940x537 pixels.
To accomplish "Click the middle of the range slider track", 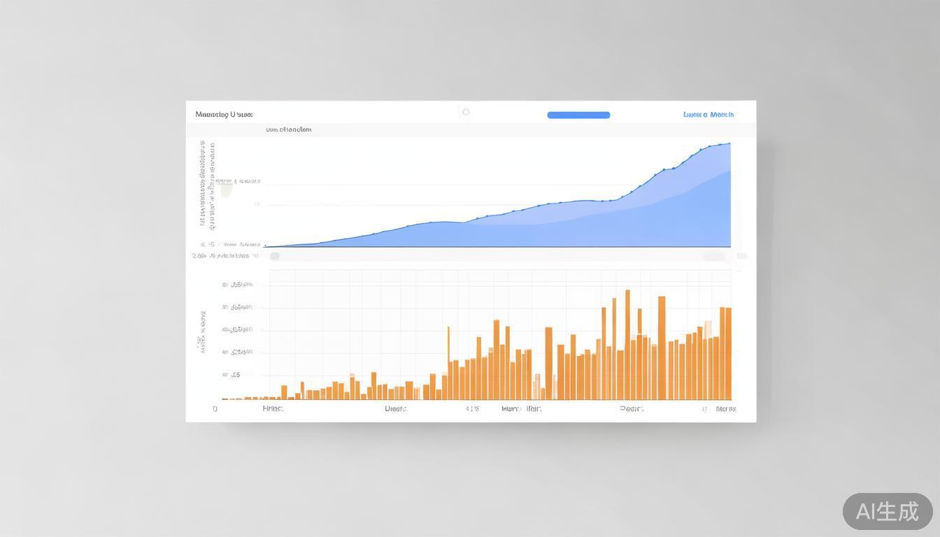I will point(494,257).
